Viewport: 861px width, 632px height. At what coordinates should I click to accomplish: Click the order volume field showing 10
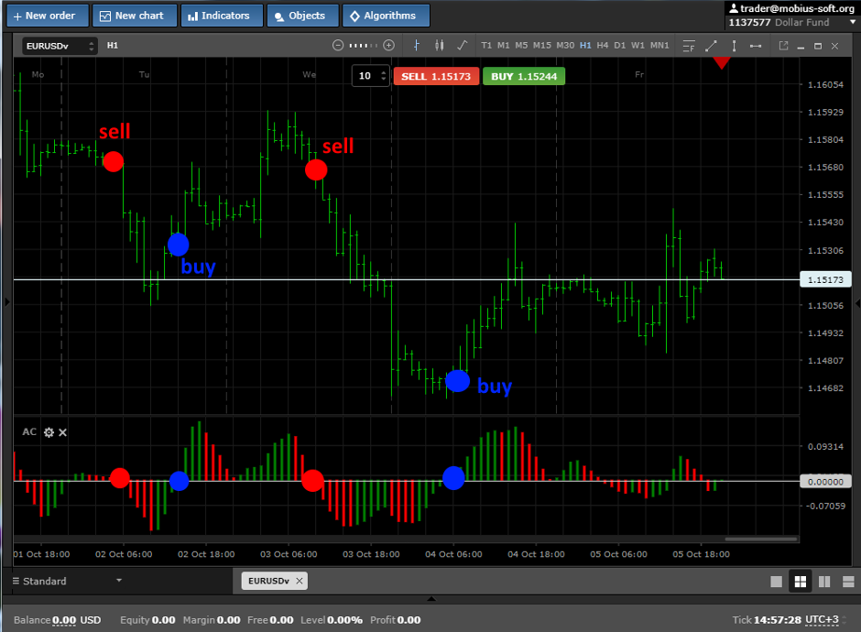click(365, 76)
